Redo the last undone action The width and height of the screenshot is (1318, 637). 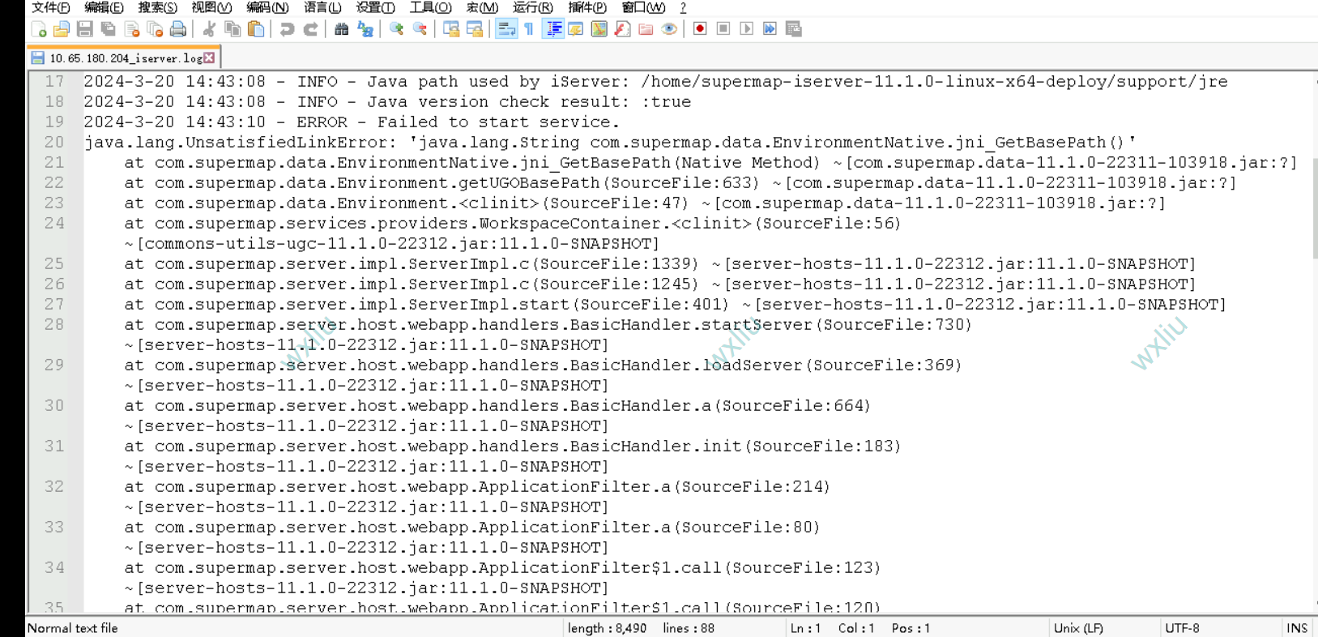coord(310,29)
